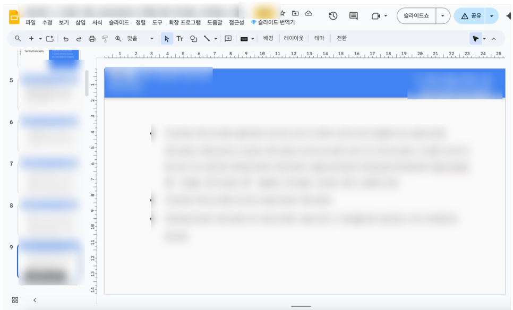Open the 보기 menu
The width and height of the screenshot is (513, 310).
[x=64, y=23]
